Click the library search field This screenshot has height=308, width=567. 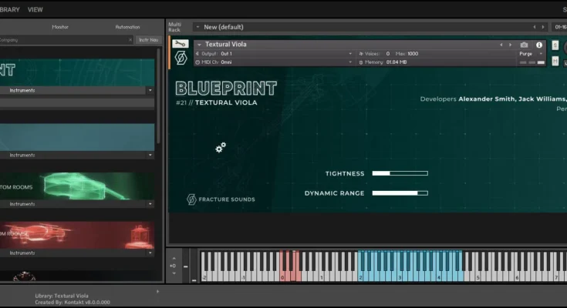(63, 40)
